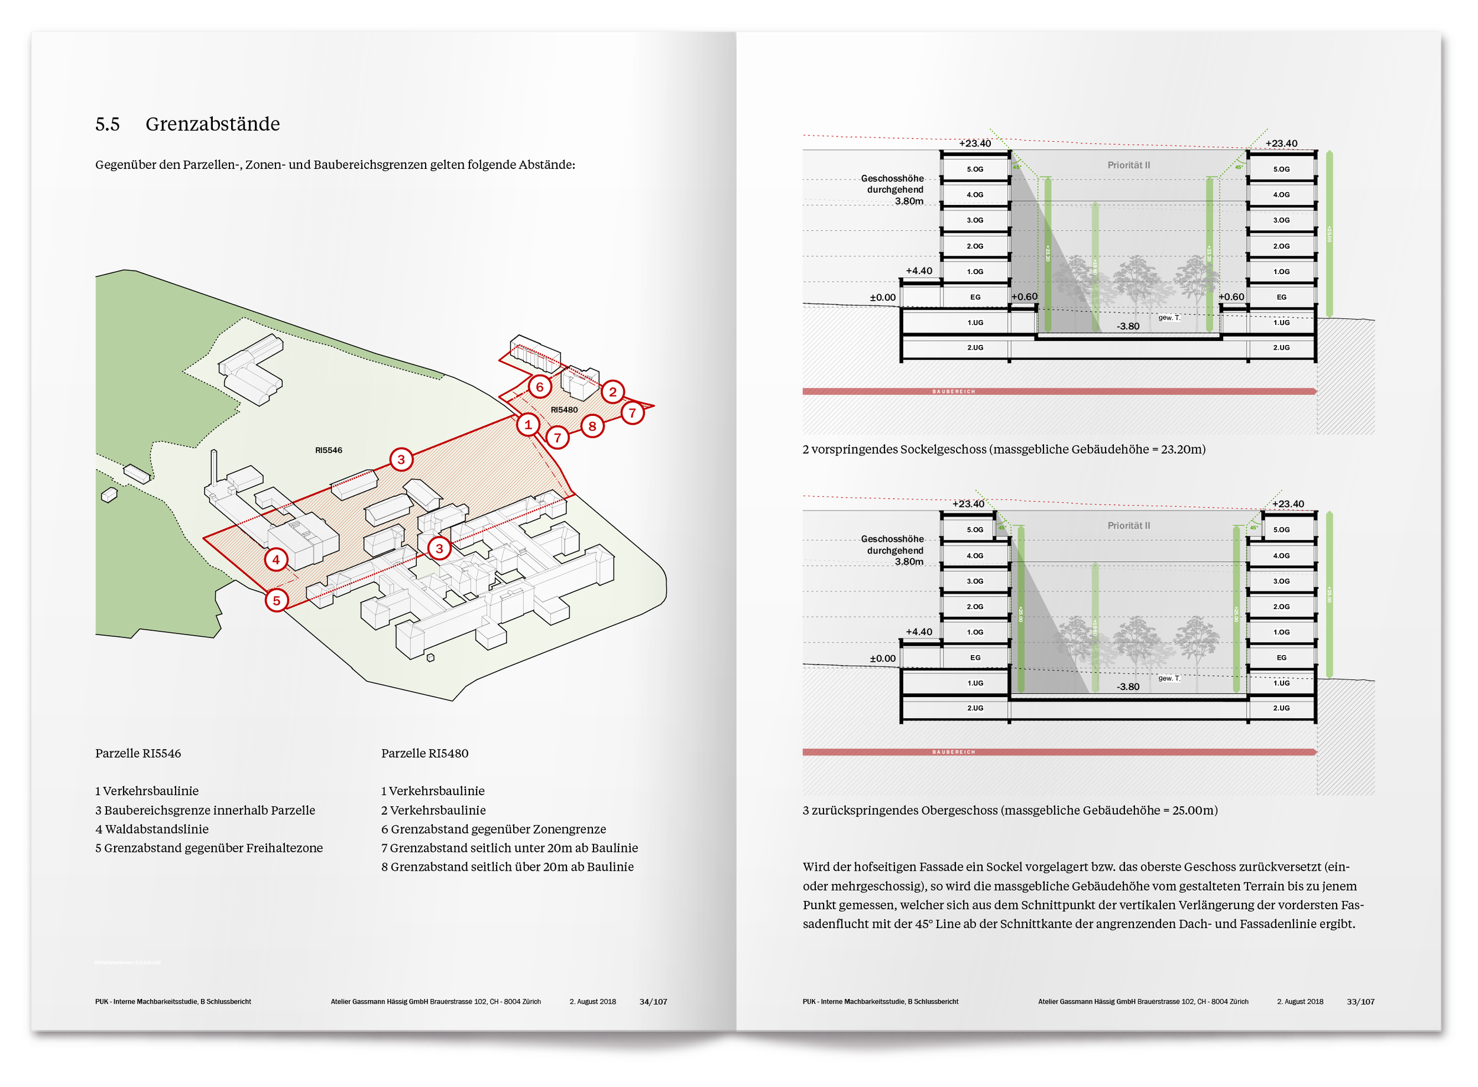The height and width of the screenshot is (1087, 1478).
Task: Click the RI5546 parcel label on map
Action: tap(328, 450)
